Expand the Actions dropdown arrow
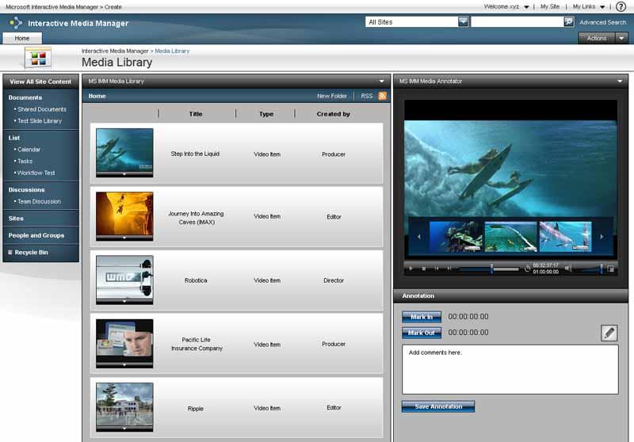 point(621,38)
